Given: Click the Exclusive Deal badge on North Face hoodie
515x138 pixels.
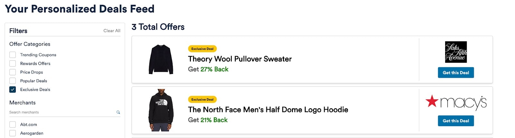Looking at the screenshot, I should 202,99.
